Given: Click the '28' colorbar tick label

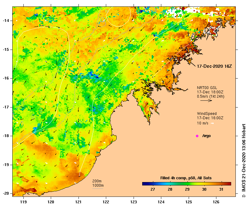Looking at the screenshot, I should coord(170,189).
